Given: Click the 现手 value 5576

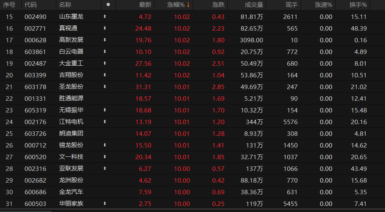Looking at the screenshot, I should point(290,122).
